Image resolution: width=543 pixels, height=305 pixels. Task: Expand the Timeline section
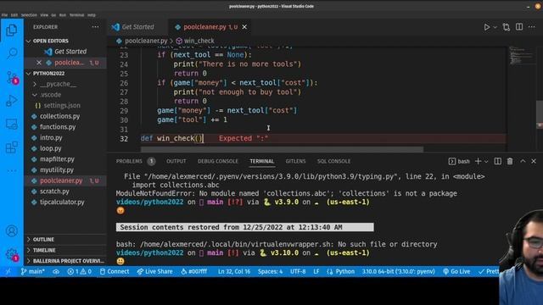tap(65, 250)
